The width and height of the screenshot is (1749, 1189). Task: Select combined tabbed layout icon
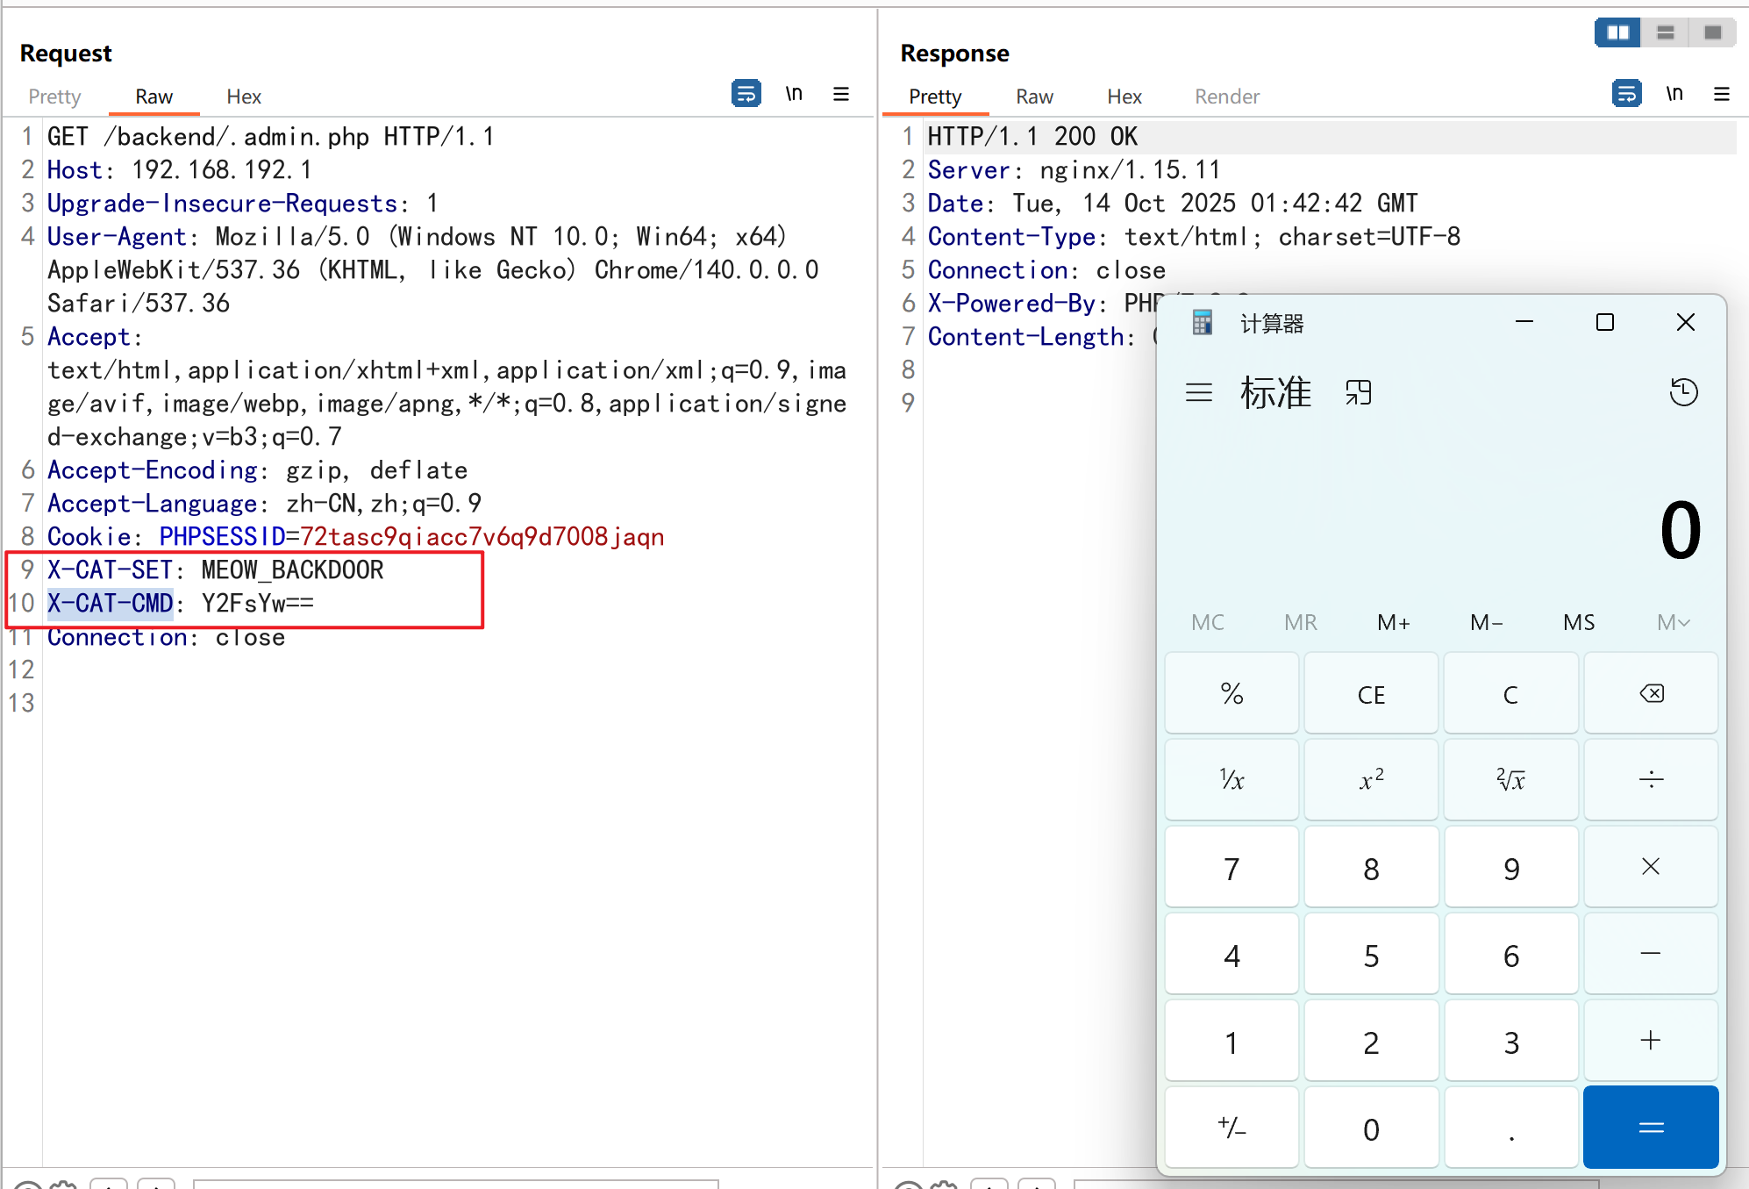1712,32
